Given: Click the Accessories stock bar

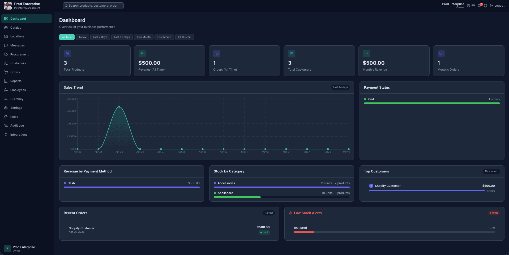Looking at the screenshot, I should click(x=282, y=187).
